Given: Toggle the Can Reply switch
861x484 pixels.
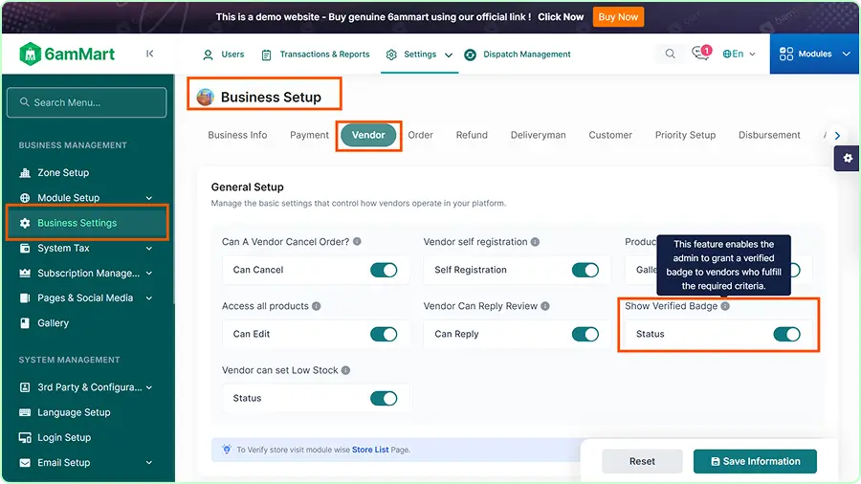Looking at the screenshot, I should pos(585,334).
